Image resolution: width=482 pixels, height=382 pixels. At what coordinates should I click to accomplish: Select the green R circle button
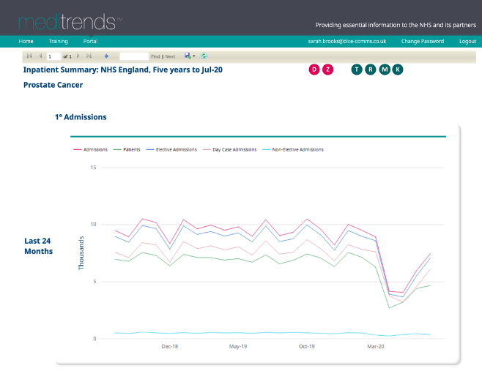coord(371,70)
